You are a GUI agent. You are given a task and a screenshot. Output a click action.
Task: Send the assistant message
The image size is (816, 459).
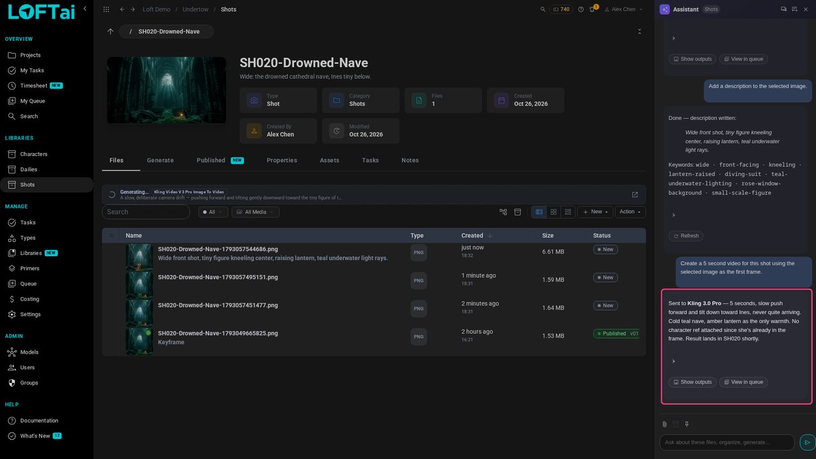[807, 442]
